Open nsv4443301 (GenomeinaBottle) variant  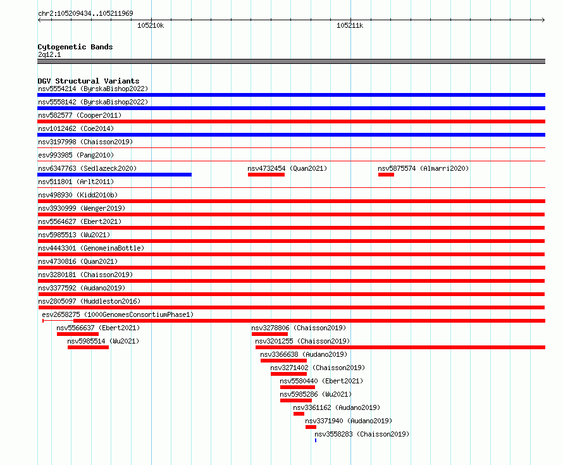coord(91,248)
